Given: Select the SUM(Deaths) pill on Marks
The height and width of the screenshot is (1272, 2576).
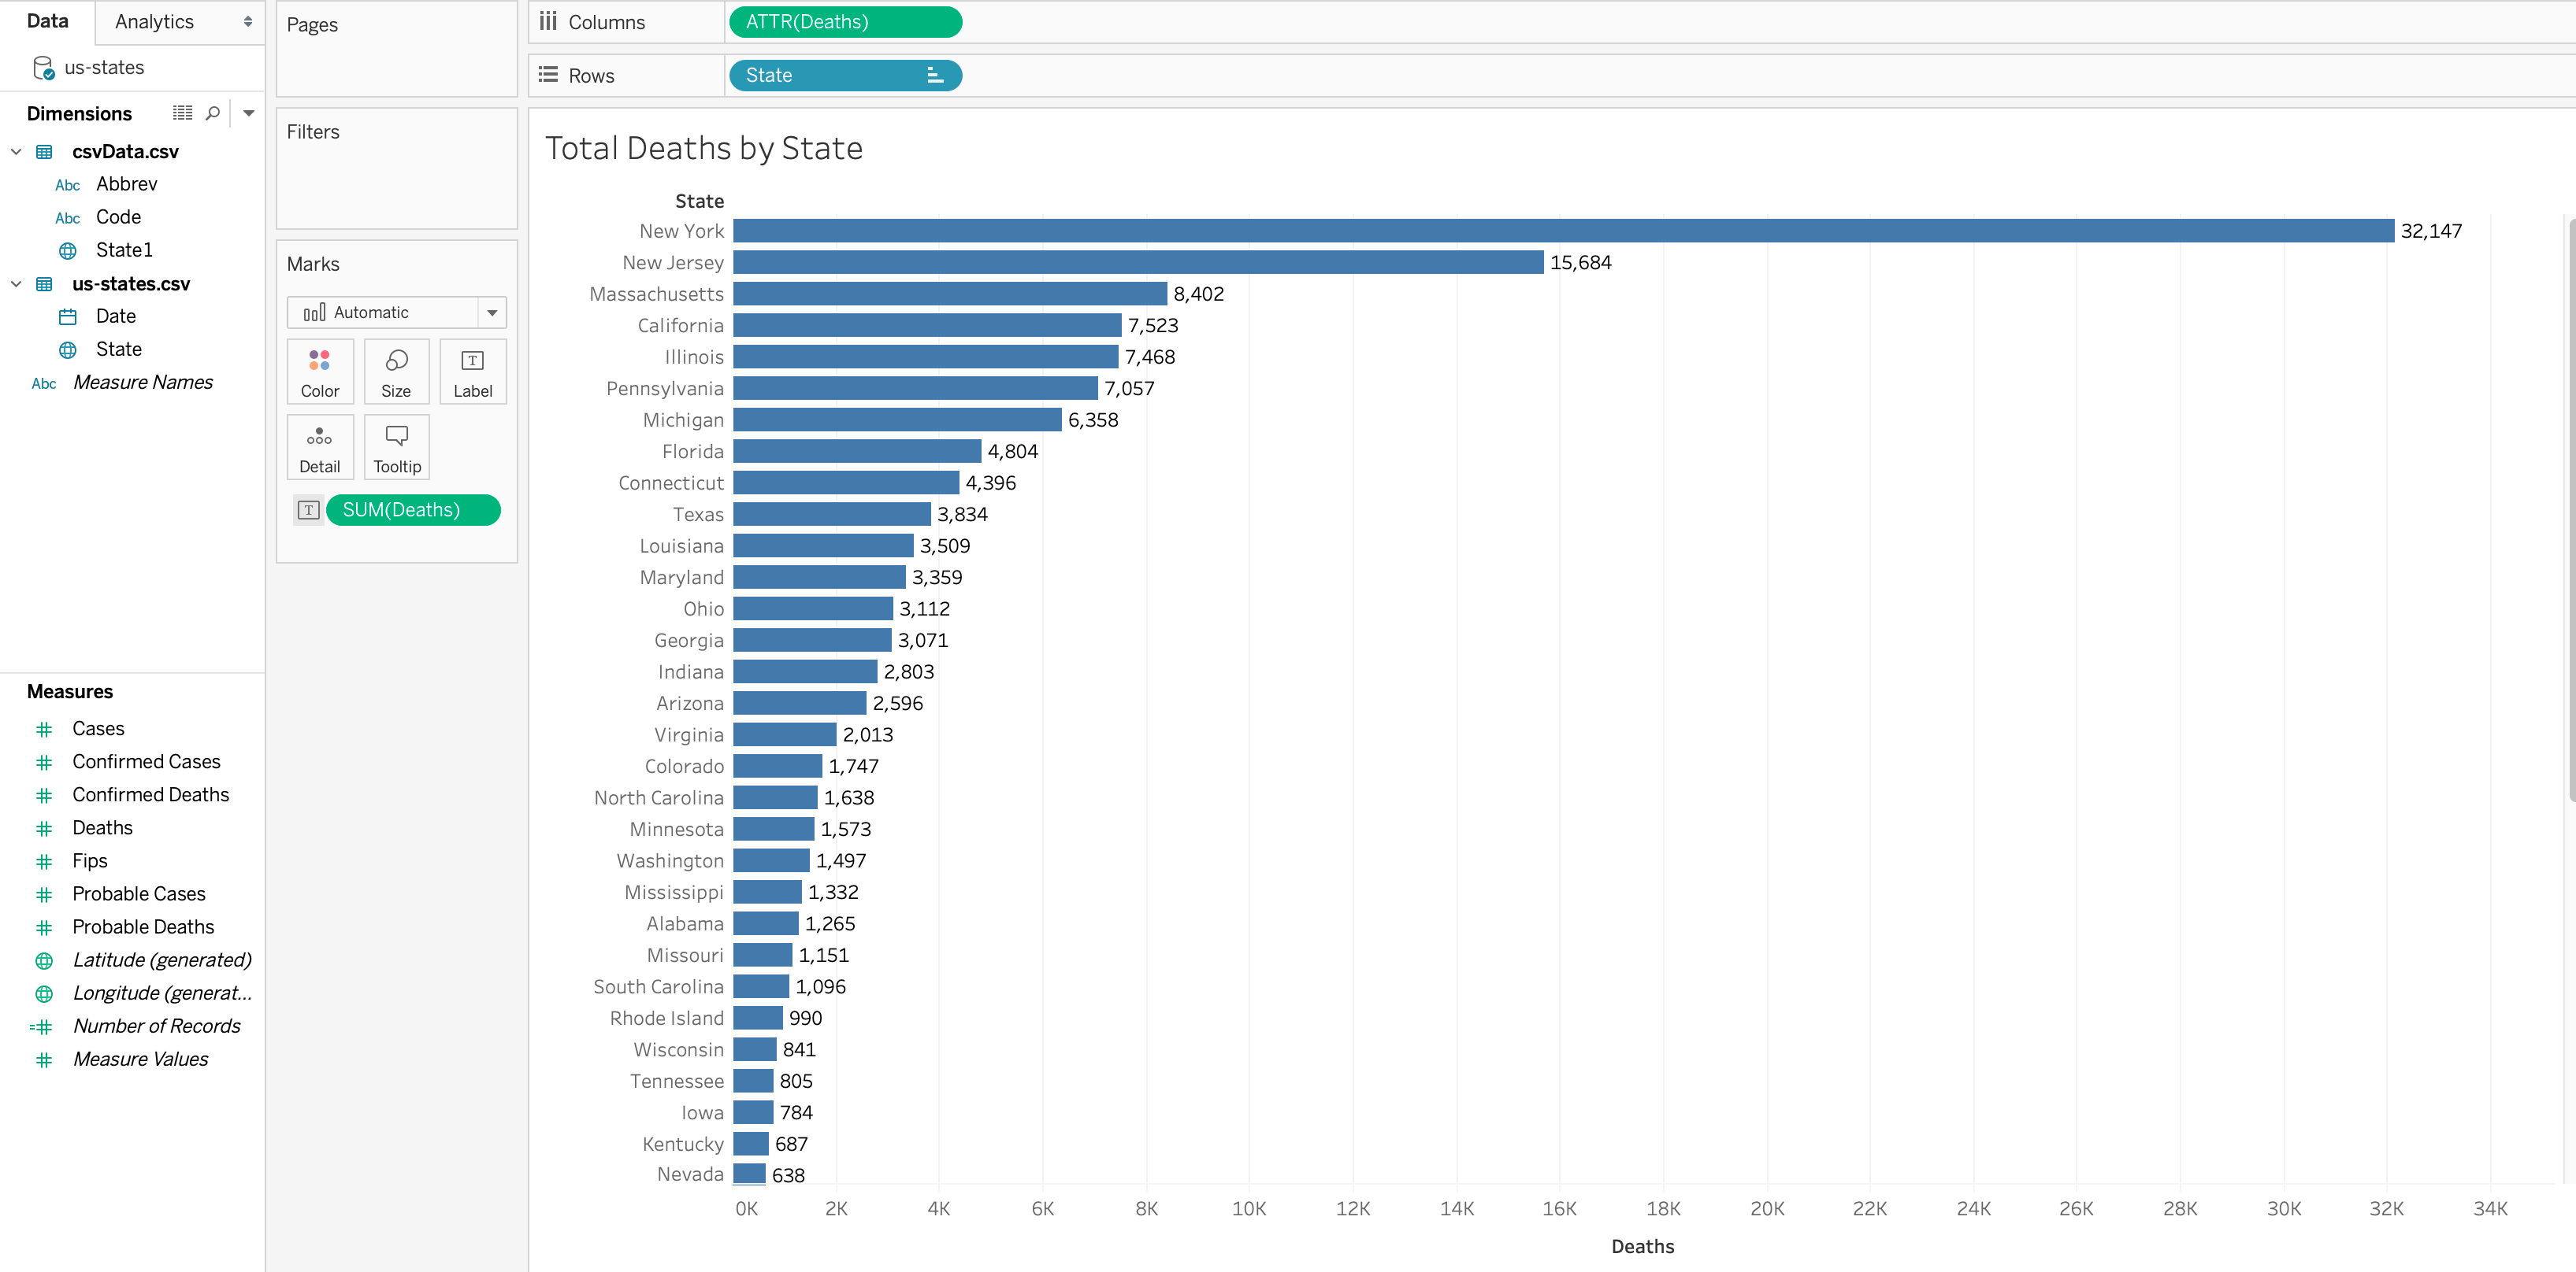Looking at the screenshot, I should pos(412,509).
